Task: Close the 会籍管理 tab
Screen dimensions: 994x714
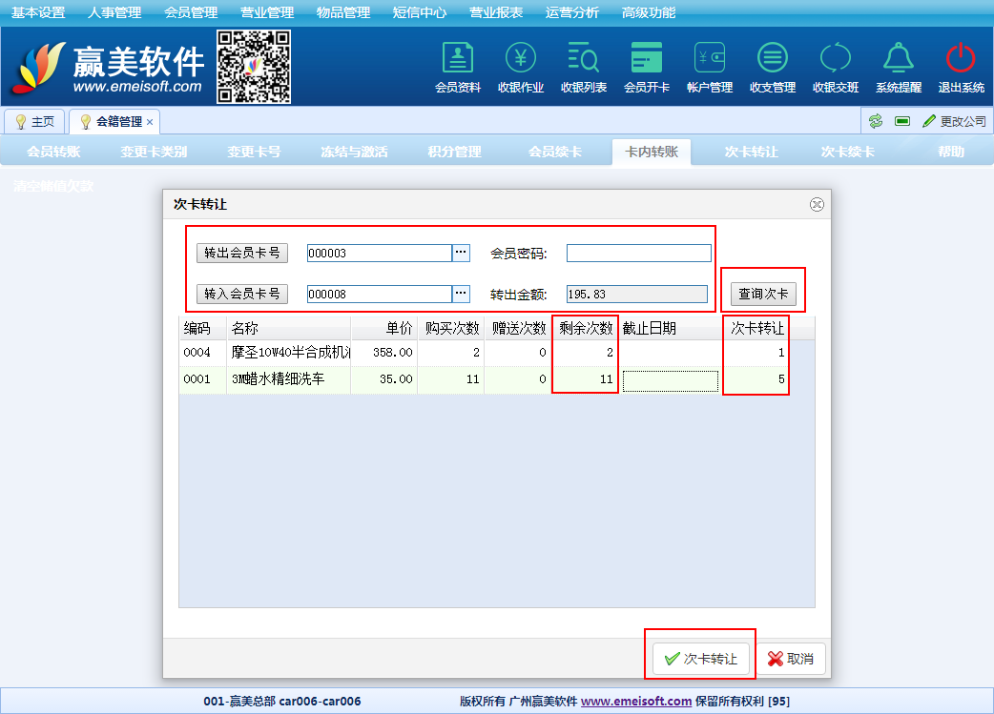Action: pos(150,122)
